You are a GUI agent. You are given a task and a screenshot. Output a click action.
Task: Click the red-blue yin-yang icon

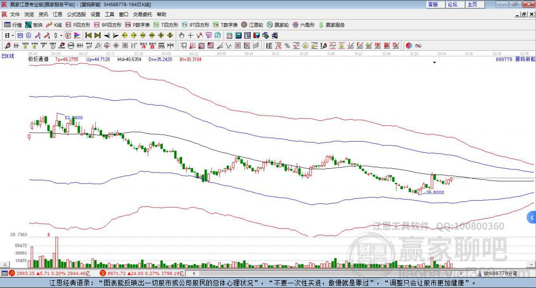pyautogui.click(x=408, y=45)
